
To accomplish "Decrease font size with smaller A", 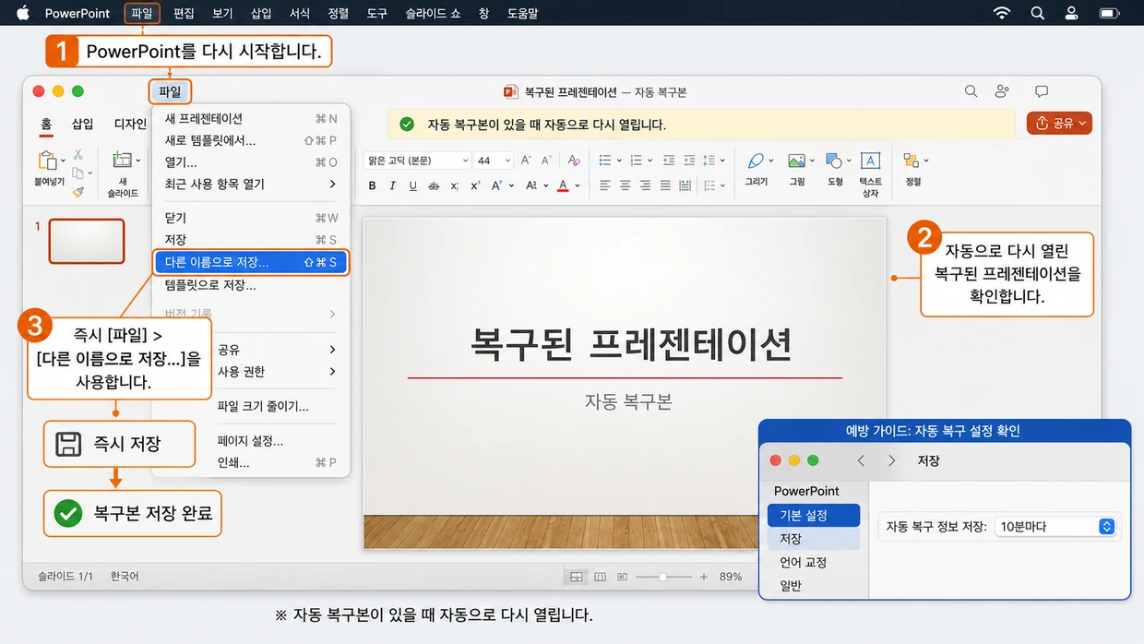I will click(x=546, y=161).
